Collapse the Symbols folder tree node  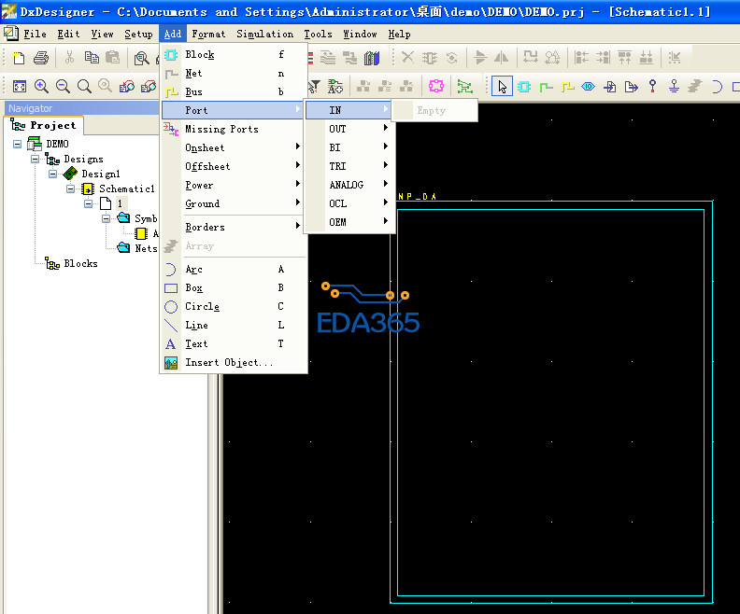[x=106, y=218]
